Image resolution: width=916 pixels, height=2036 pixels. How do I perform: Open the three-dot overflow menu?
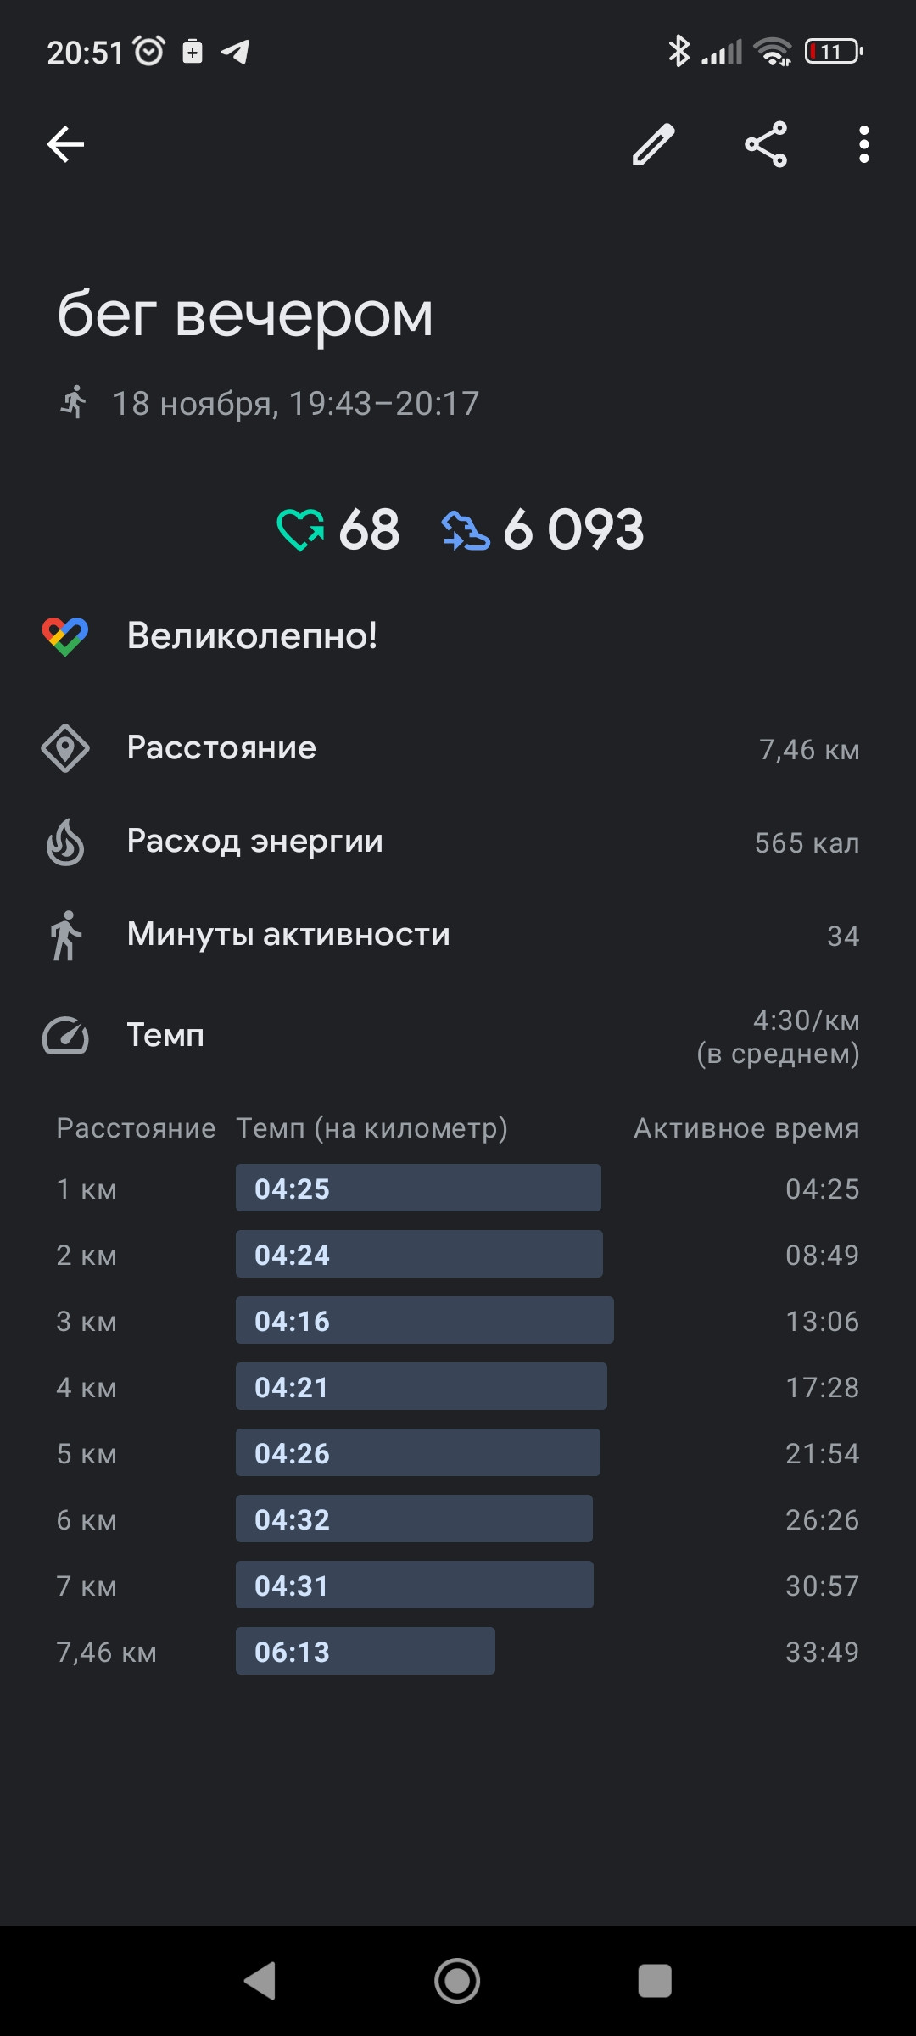(863, 144)
